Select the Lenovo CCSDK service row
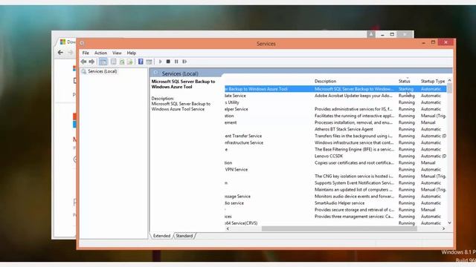The width and height of the screenshot is (476, 267). point(335,156)
